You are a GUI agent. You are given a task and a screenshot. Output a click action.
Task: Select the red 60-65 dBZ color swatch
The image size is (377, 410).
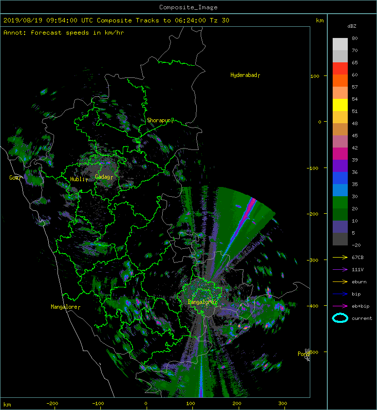pos(340,69)
